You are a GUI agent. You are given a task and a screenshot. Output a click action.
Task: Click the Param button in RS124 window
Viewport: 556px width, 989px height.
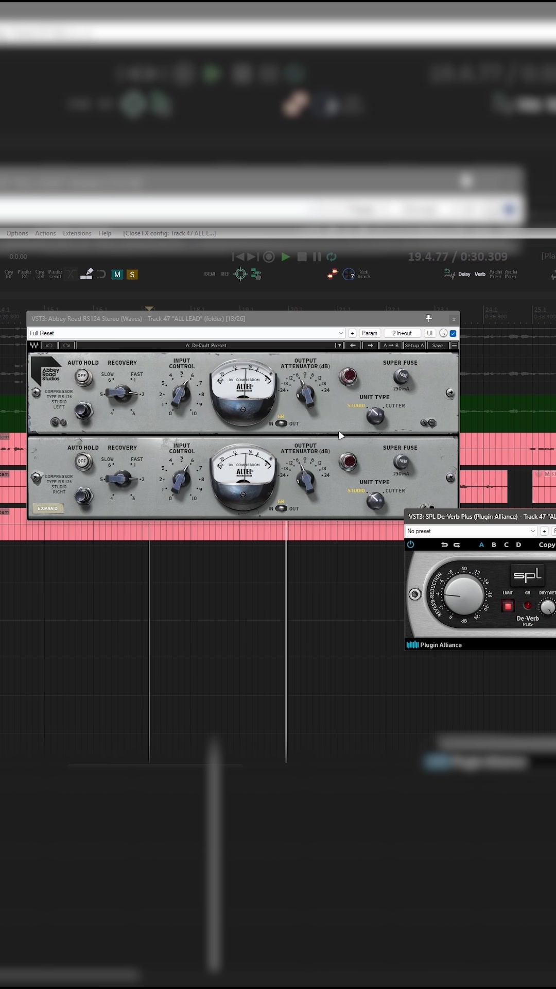pos(370,333)
